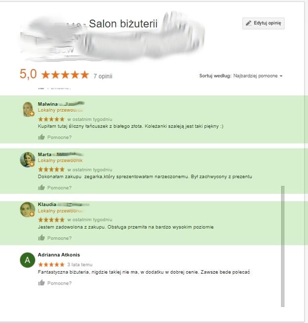Viewport: 308px width, 323px height.
Task: Open the Najbardziej pomocne sort dropdown
Action: (258, 76)
